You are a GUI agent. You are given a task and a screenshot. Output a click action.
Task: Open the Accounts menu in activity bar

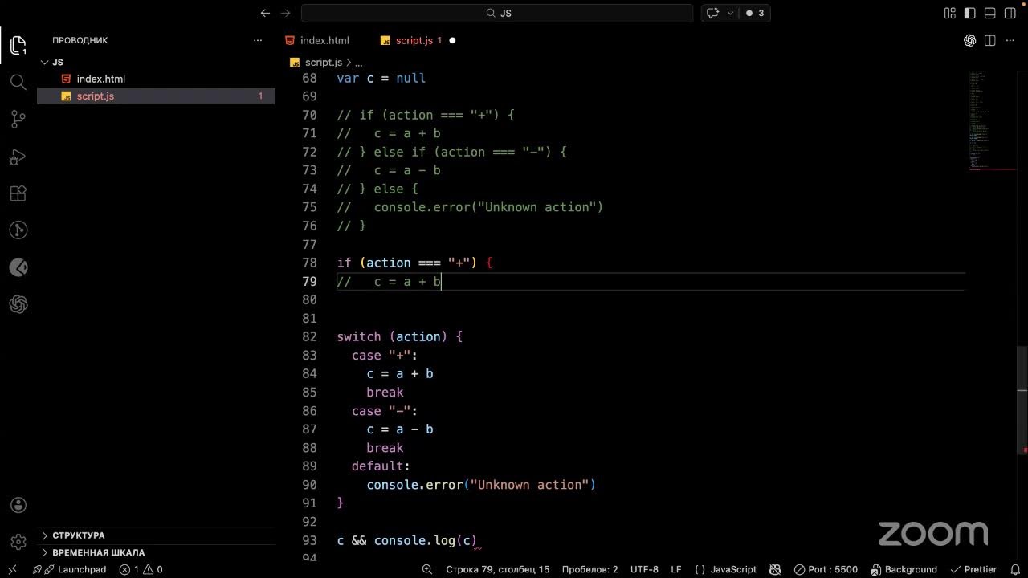click(18, 505)
